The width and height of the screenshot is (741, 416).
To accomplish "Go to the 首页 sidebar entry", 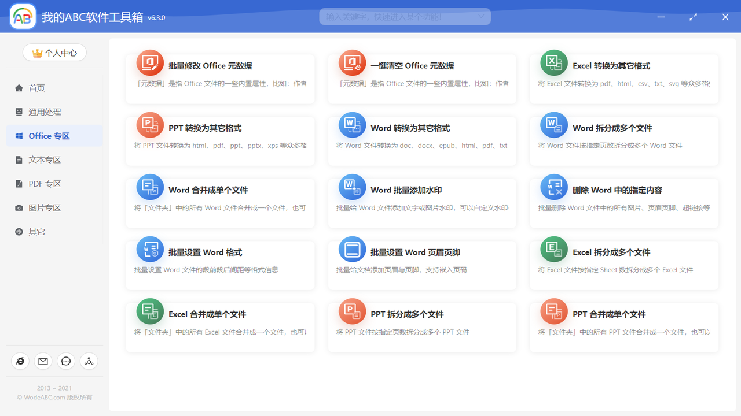I will pyautogui.click(x=35, y=87).
